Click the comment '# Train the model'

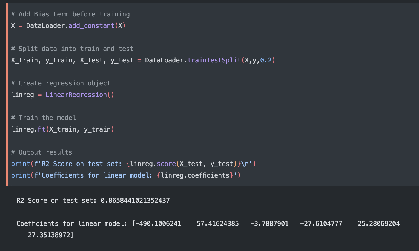pyautogui.click(x=44, y=118)
